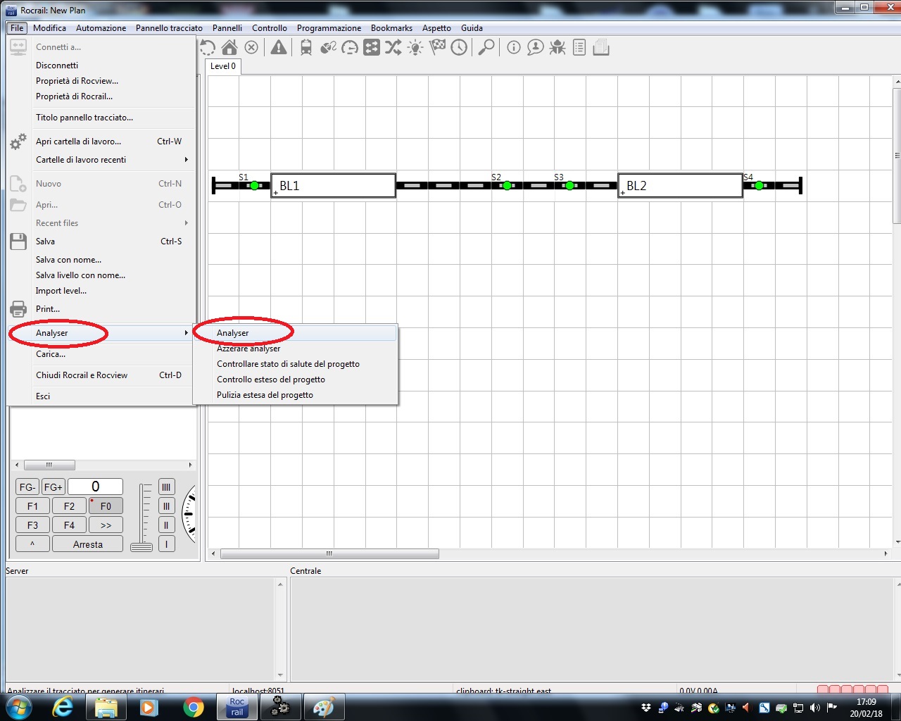
Task: Click the light bulb icon in toolbar
Action: pos(415,48)
